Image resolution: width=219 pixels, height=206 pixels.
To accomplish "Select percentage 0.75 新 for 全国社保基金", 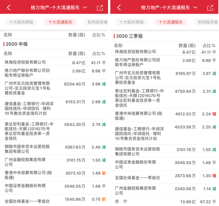I will [x=99, y=199].
